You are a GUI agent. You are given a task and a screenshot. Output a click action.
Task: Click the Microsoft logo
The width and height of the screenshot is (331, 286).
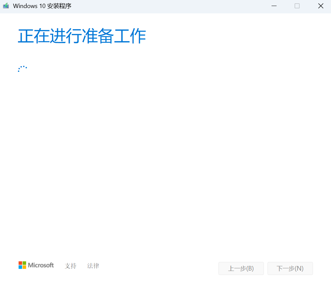click(36, 265)
